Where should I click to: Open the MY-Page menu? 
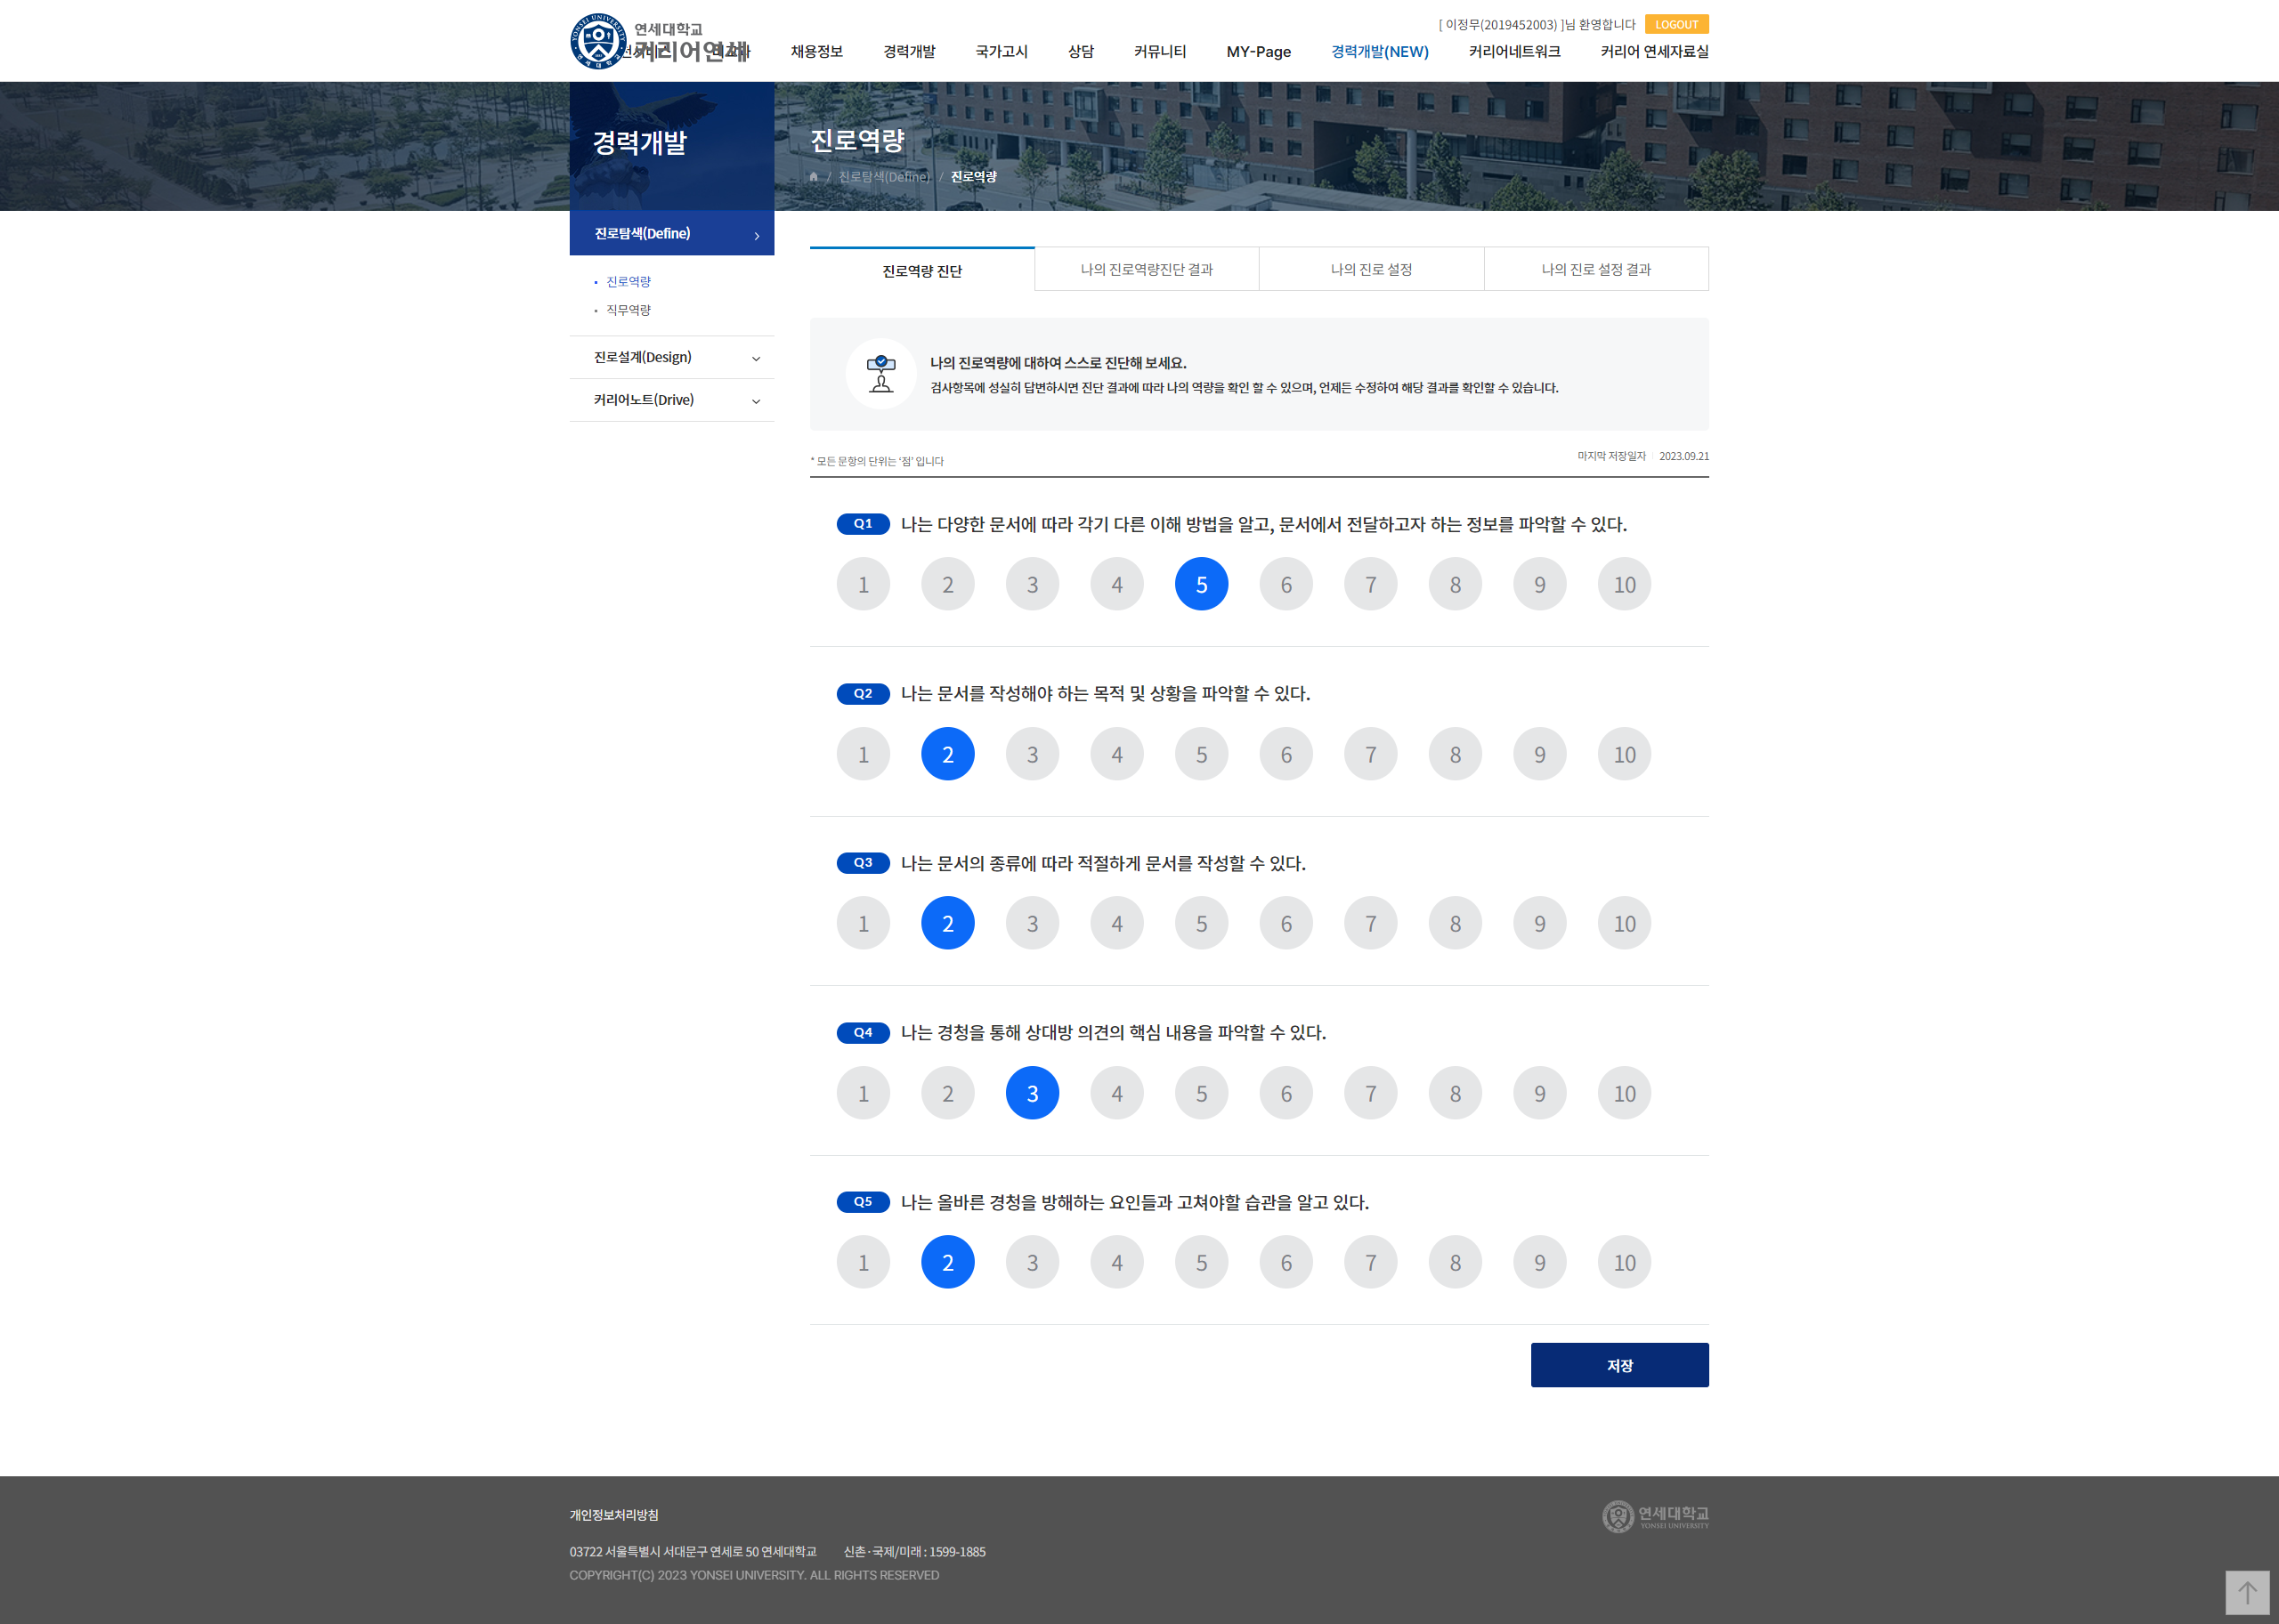click(1258, 52)
